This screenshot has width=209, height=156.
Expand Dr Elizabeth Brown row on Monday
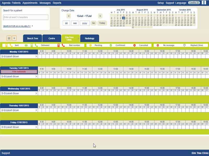[x=36, y=56]
